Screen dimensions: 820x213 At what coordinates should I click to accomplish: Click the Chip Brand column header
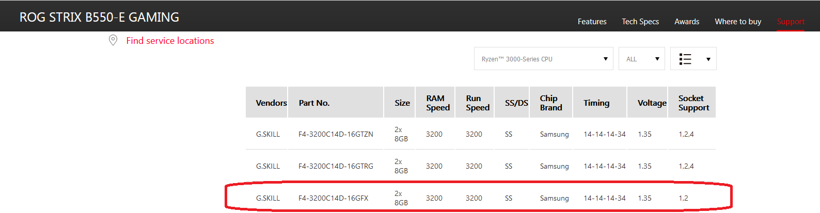click(x=551, y=103)
